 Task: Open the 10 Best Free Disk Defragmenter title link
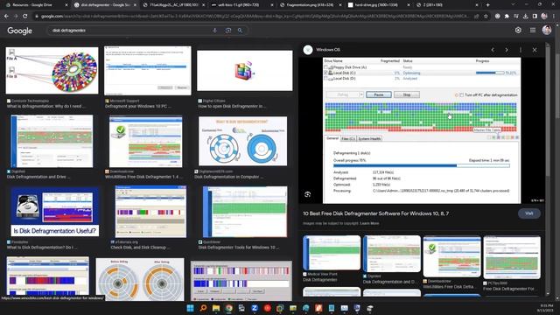click(x=375, y=213)
